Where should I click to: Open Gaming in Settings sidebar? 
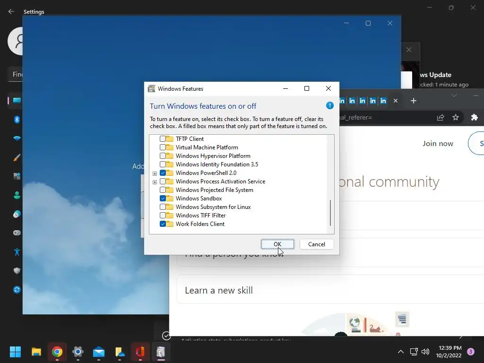point(17,233)
